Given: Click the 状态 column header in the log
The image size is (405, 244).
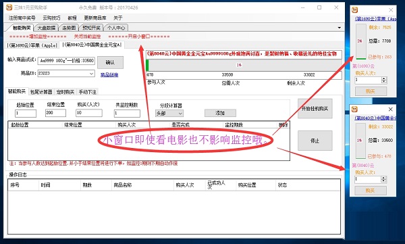Looking at the screenshot, I should 307,185.
